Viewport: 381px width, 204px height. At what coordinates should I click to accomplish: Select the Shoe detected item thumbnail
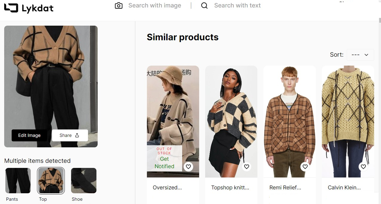tap(84, 181)
